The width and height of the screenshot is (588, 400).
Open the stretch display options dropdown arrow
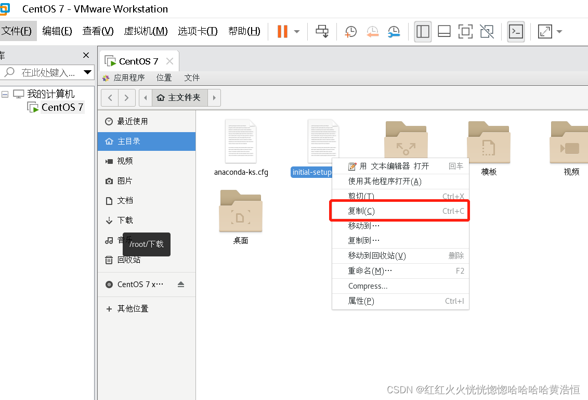pos(559,32)
